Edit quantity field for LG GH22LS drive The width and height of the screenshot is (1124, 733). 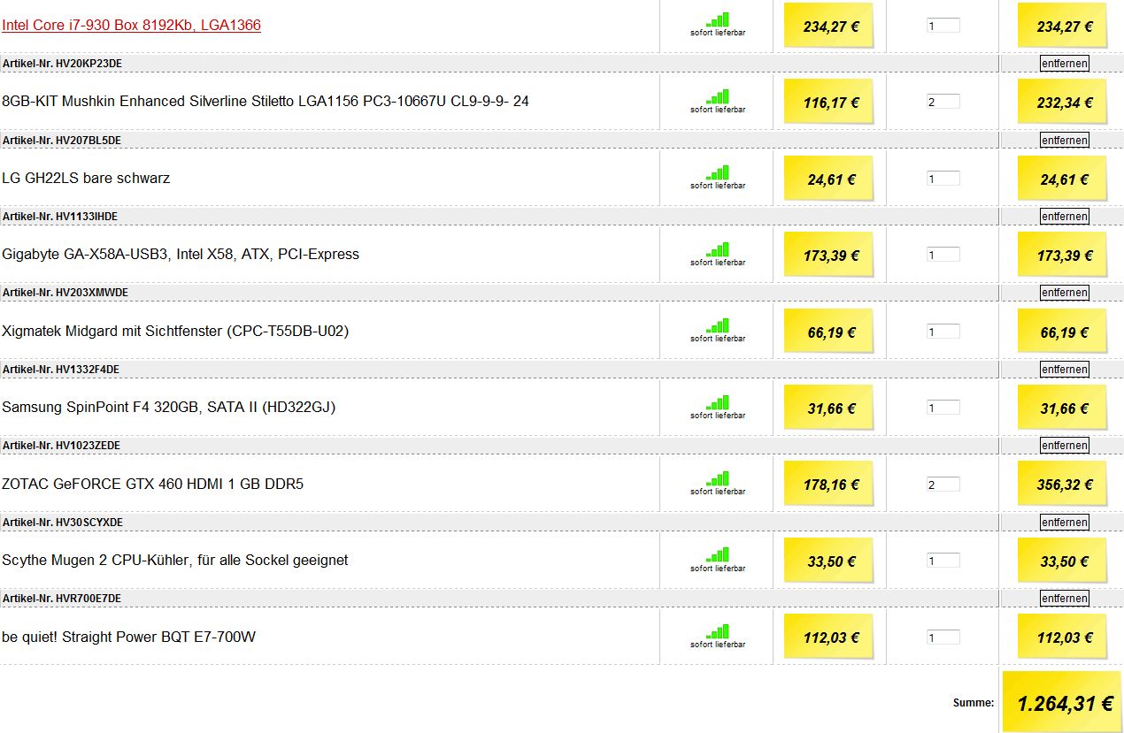(943, 179)
